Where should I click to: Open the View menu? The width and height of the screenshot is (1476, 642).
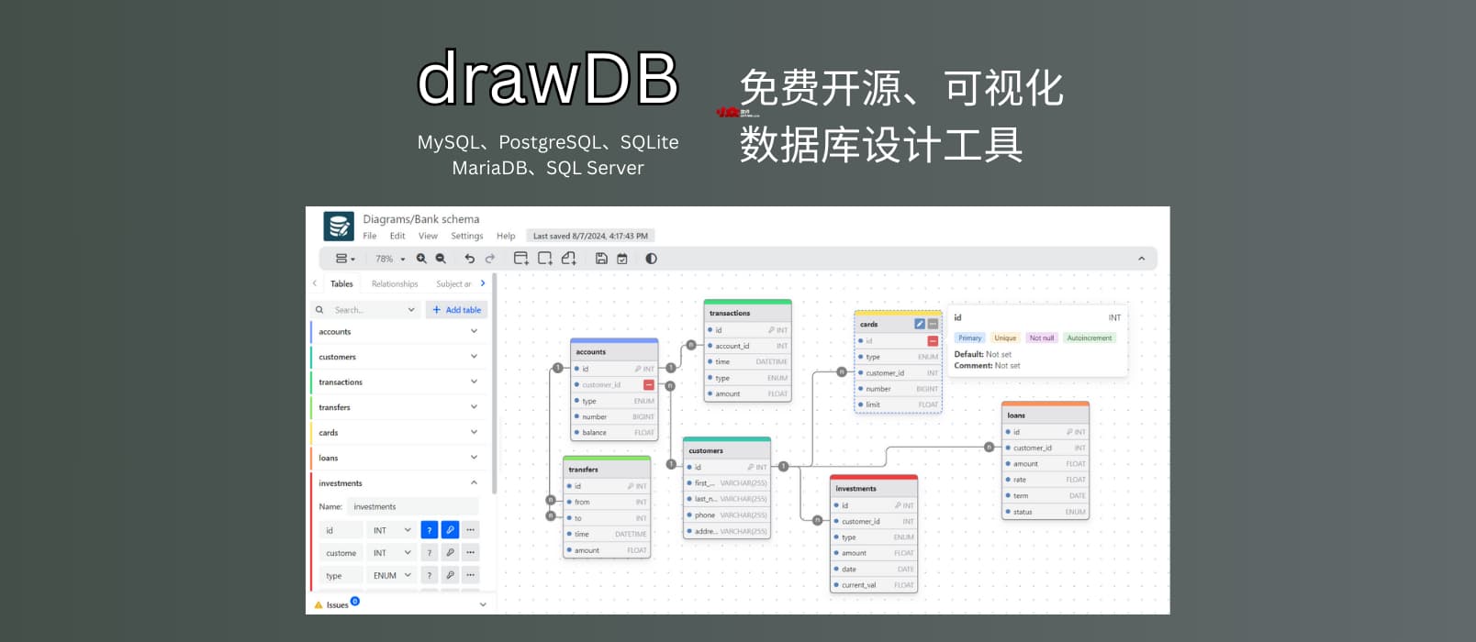pyautogui.click(x=428, y=236)
